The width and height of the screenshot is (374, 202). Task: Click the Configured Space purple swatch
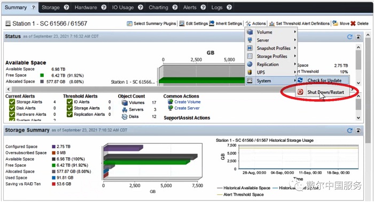pyautogui.click(x=53, y=147)
